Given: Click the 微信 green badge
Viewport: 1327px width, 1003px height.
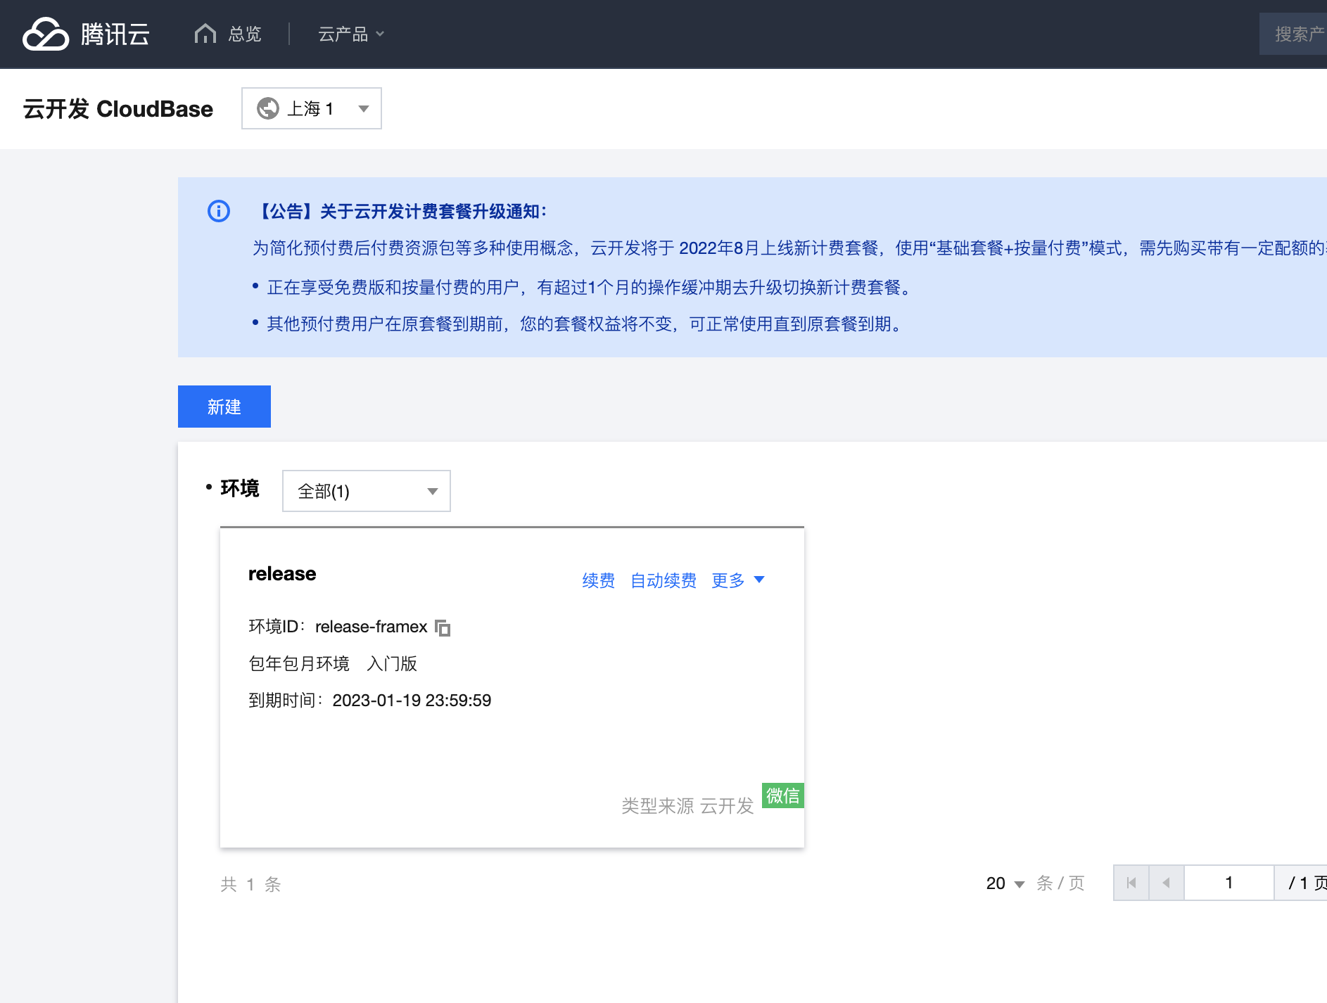Looking at the screenshot, I should click(782, 796).
